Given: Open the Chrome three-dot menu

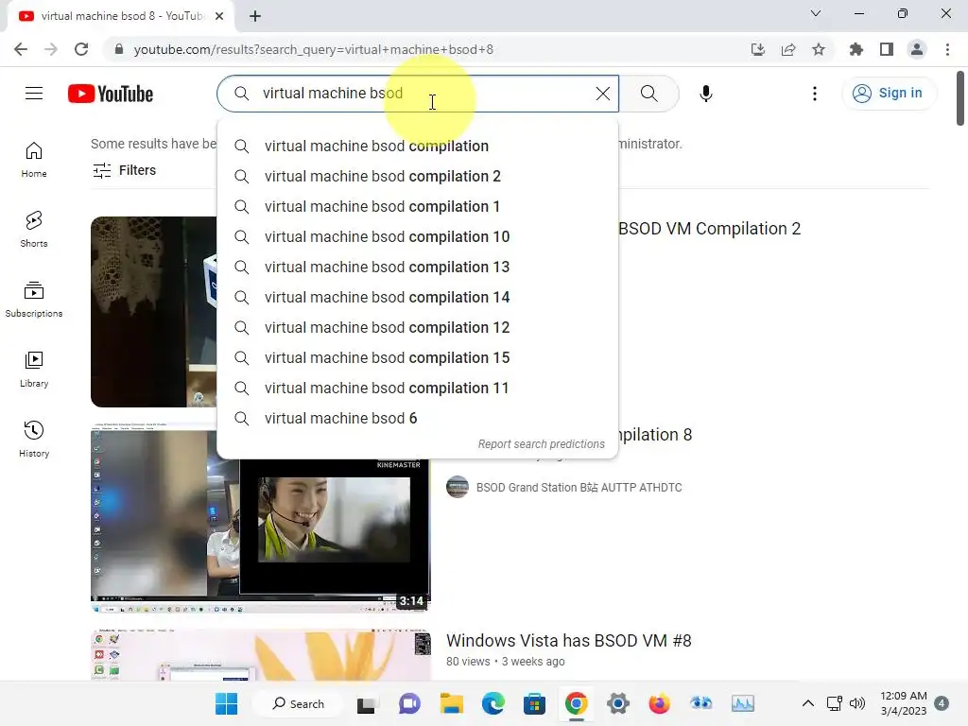Looking at the screenshot, I should [x=947, y=49].
